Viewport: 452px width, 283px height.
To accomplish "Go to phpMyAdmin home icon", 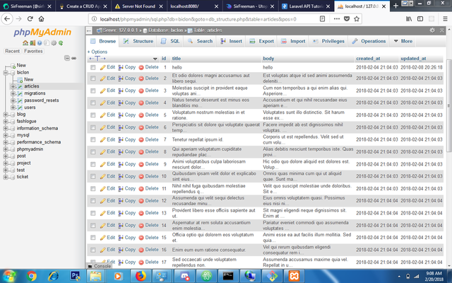I will click(x=25, y=43).
